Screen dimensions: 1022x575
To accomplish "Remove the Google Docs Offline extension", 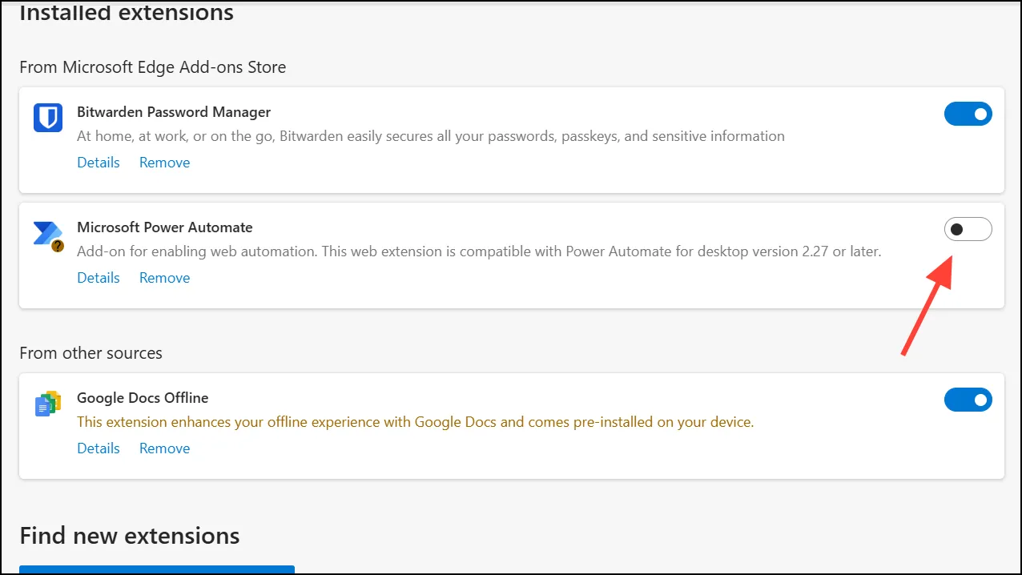I will point(164,448).
